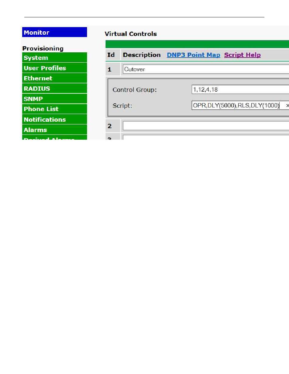Open DNP3 Point Map link
Screen dimensions: 289x374
coord(193,55)
